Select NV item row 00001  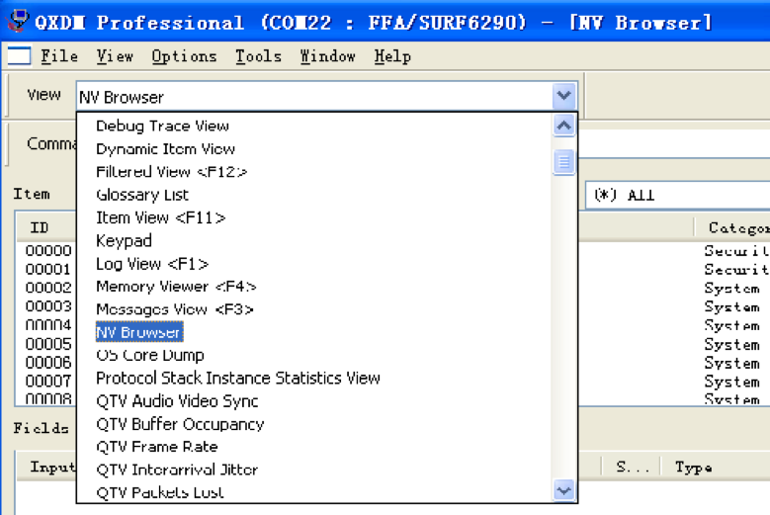(x=48, y=269)
